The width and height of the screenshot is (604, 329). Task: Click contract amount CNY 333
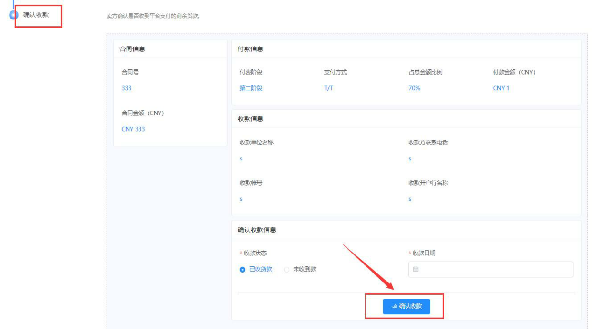133,129
